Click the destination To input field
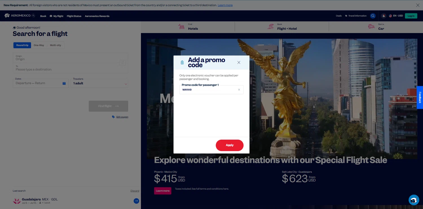 (x=66, y=68)
